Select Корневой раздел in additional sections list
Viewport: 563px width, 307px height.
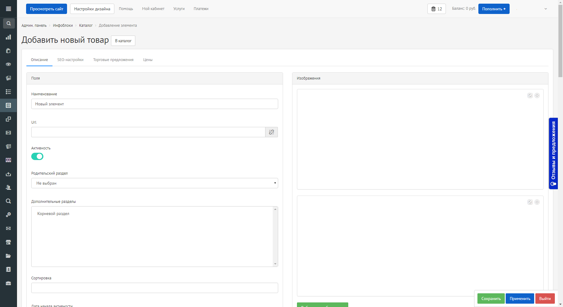(53, 214)
